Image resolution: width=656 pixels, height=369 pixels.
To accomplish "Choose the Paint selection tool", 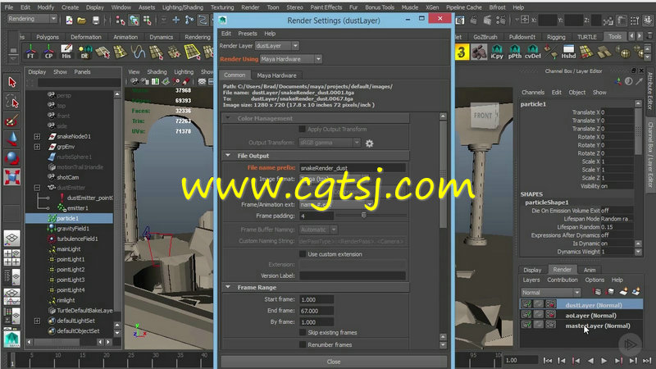I will coord(11,121).
